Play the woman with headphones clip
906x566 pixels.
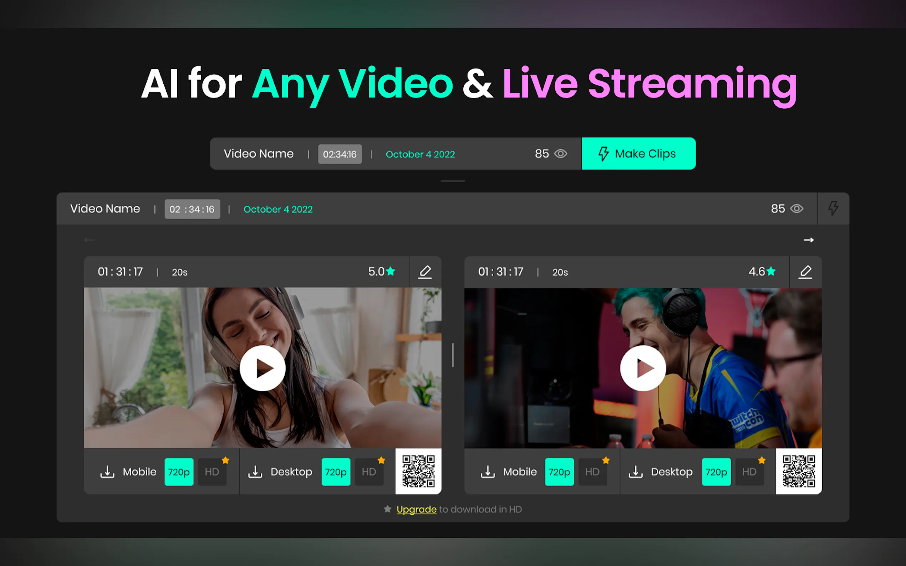click(x=263, y=368)
